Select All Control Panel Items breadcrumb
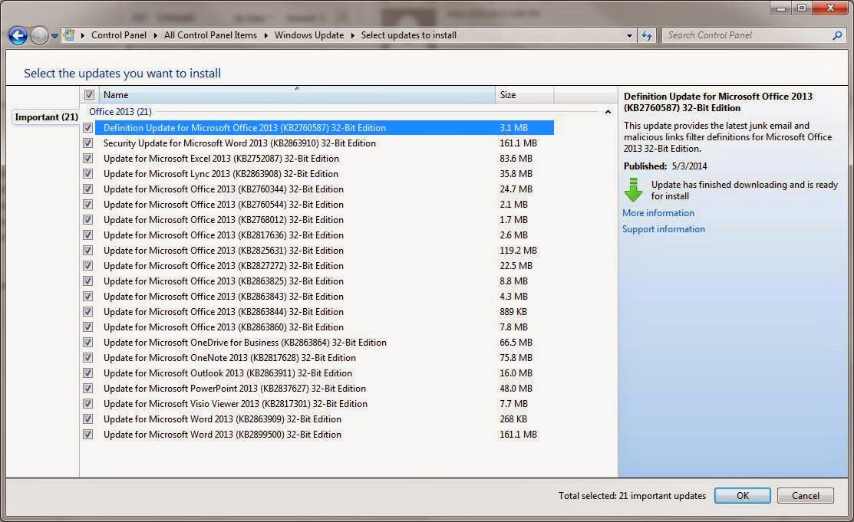The width and height of the screenshot is (854, 522). tap(210, 34)
